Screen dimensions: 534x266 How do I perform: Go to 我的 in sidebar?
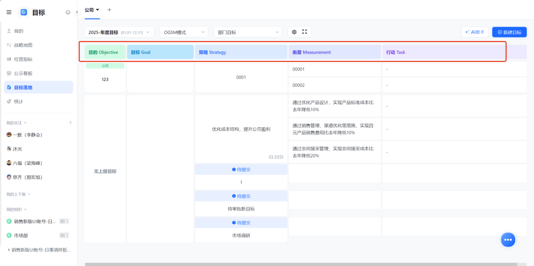click(39, 31)
